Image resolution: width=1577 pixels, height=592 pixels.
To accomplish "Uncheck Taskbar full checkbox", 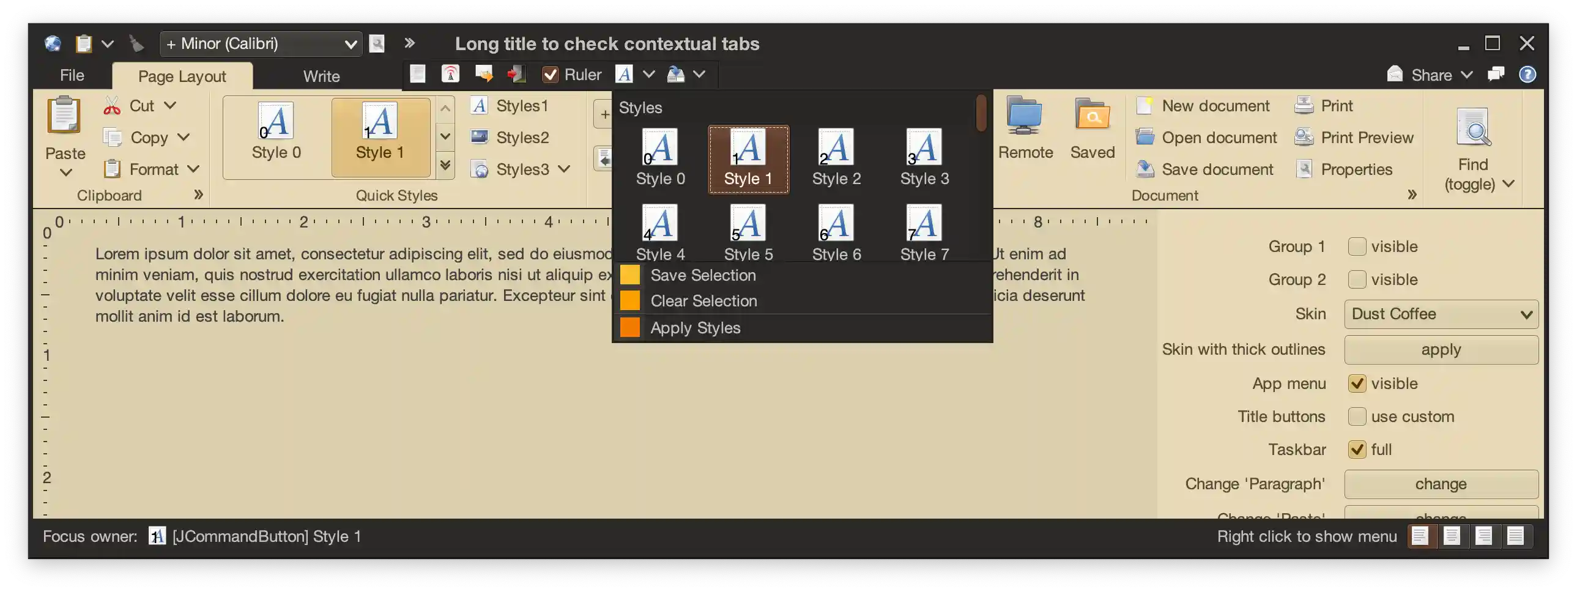I will pyautogui.click(x=1357, y=450).
